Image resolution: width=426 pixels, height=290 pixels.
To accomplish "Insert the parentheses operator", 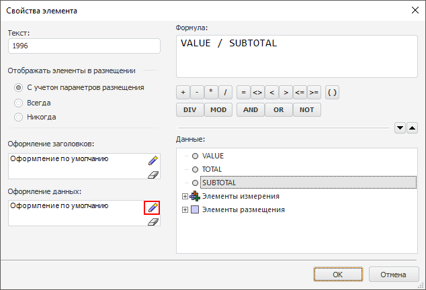I will click(x=332, y=93).
